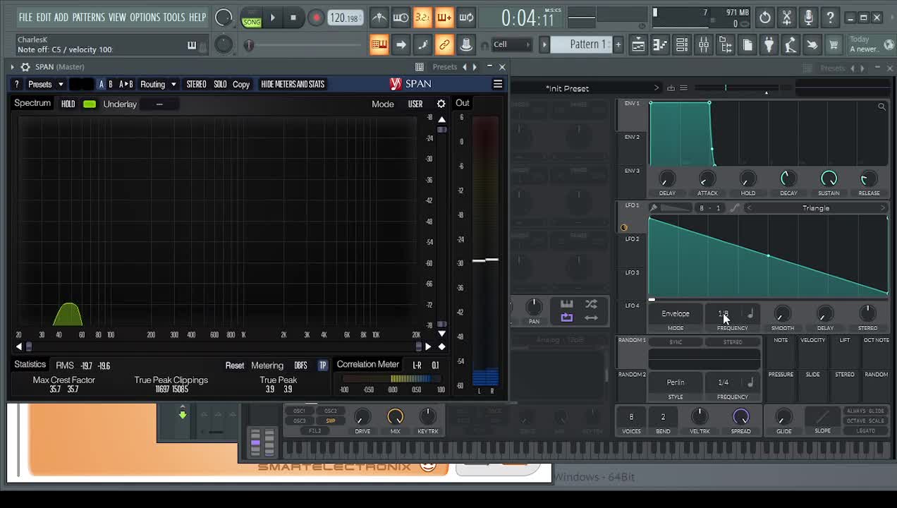Click HIDE METERS AND STATS
The width and height of the screenshot is (897, 508).
click(293, 84)
